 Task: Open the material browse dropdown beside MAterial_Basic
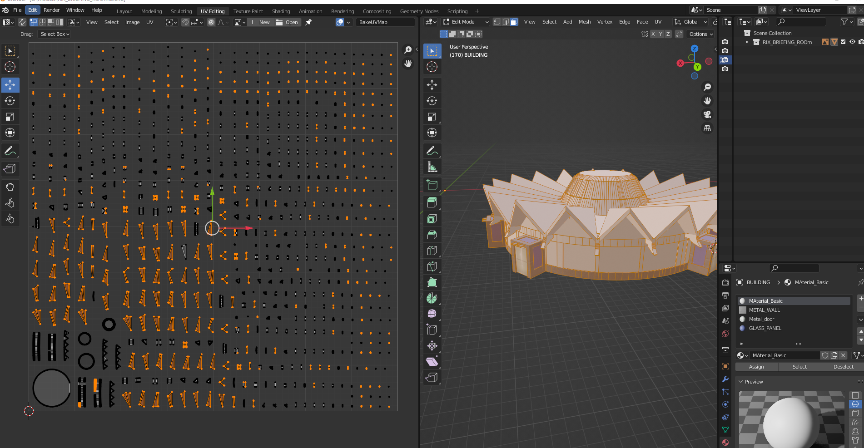point(742,355)
